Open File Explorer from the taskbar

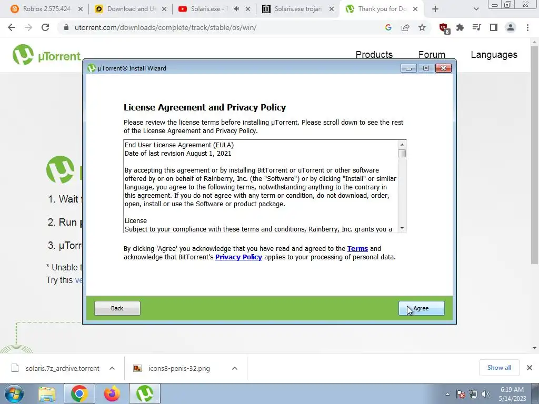(x=47, y=393)
